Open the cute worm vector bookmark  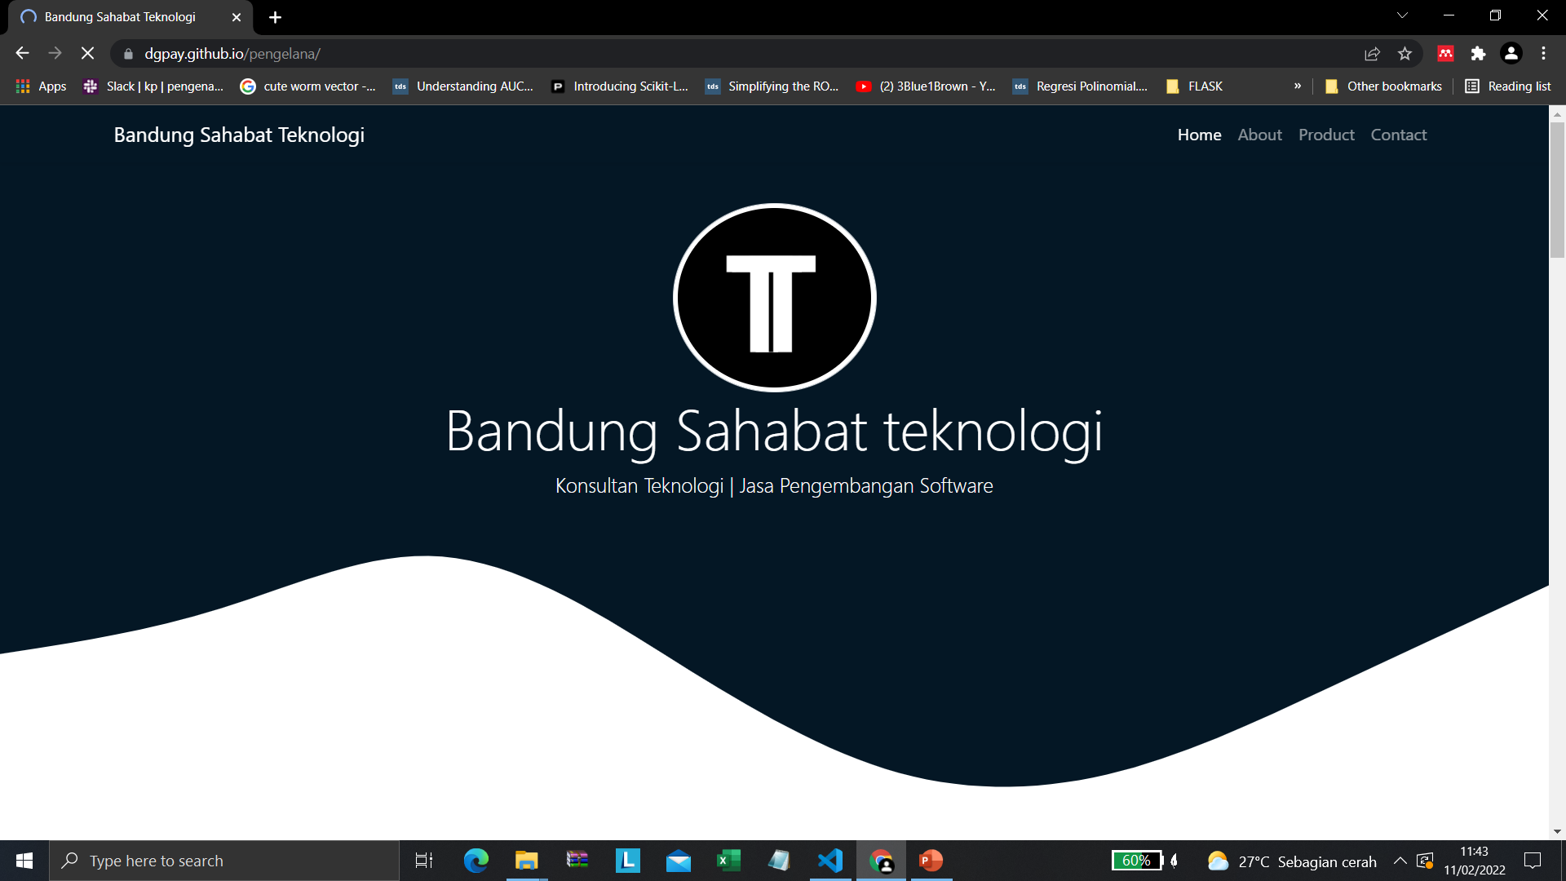[x=307, y=86]
